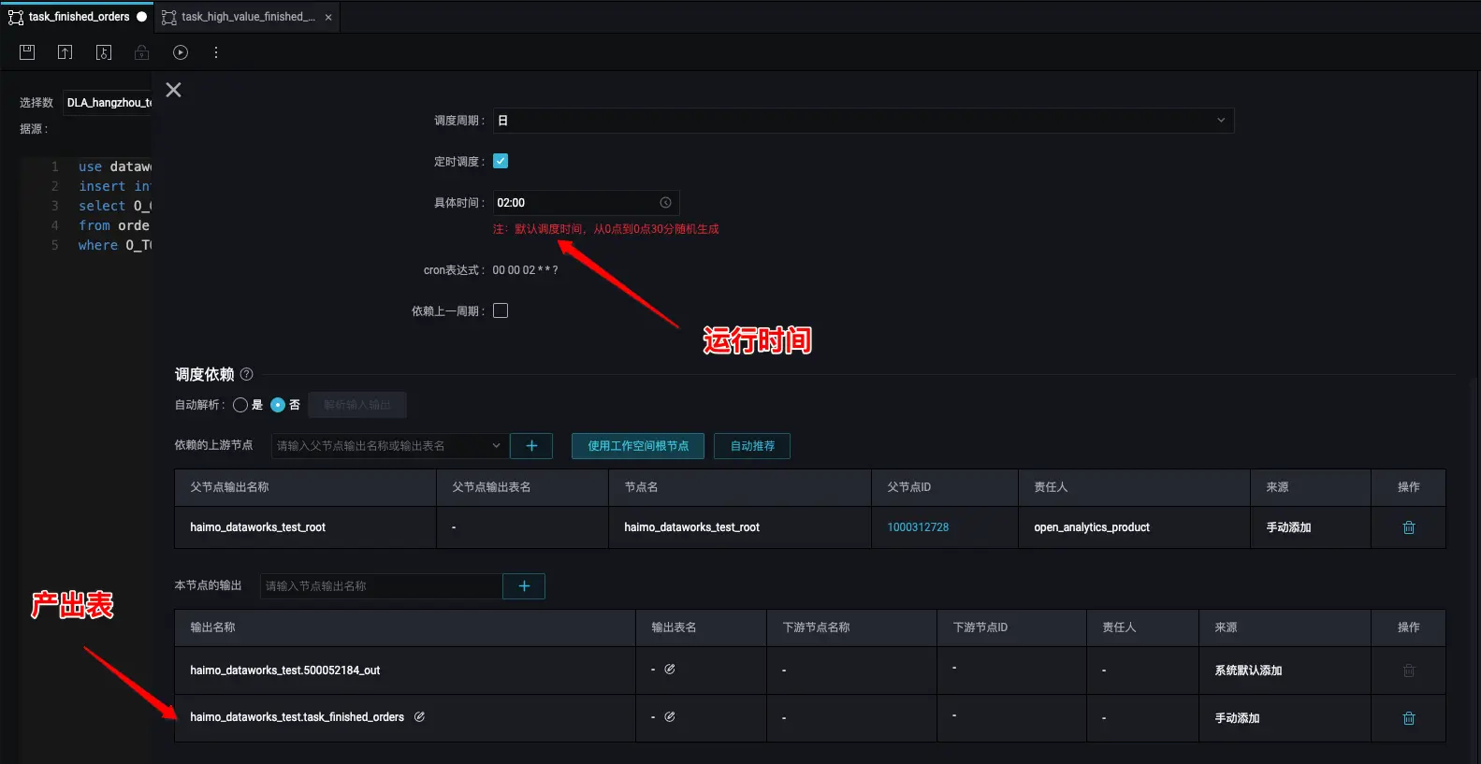Viewport: 1481px width, 764px height.
Task: Click the 父节点ID column header
Action: click(x=908, y=487)
